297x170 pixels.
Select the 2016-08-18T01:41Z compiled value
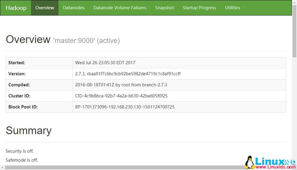pyautogui.click(x=121, y=85)
